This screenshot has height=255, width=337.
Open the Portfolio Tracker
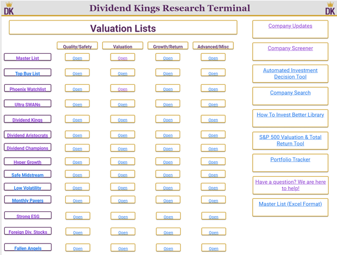tap(290, 159)
